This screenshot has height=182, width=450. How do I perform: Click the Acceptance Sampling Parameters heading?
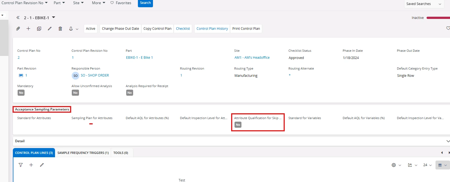pos(42,109)
